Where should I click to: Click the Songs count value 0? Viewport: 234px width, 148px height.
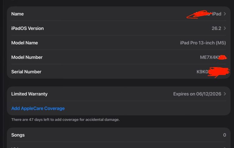(x=225, y=135)
